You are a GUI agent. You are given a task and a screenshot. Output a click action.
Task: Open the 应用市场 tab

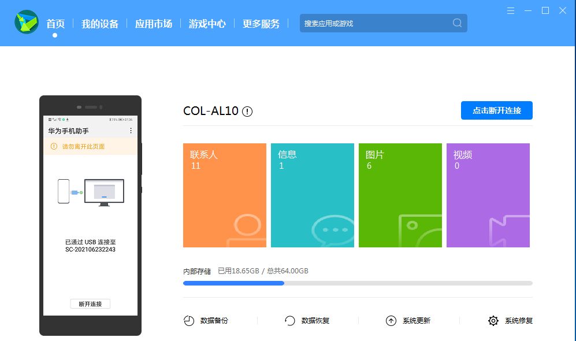click(154, 24)
